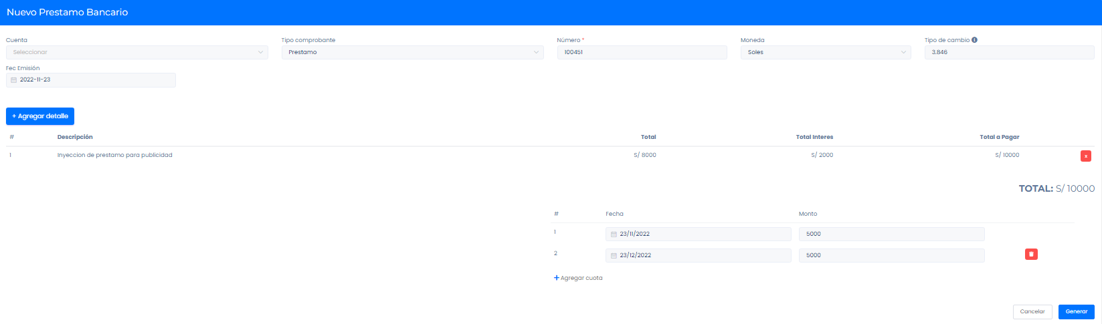Viewport: 1102px width, 324px height.
Task: Click the second cuota Monto field
Action: coord(891,255)
